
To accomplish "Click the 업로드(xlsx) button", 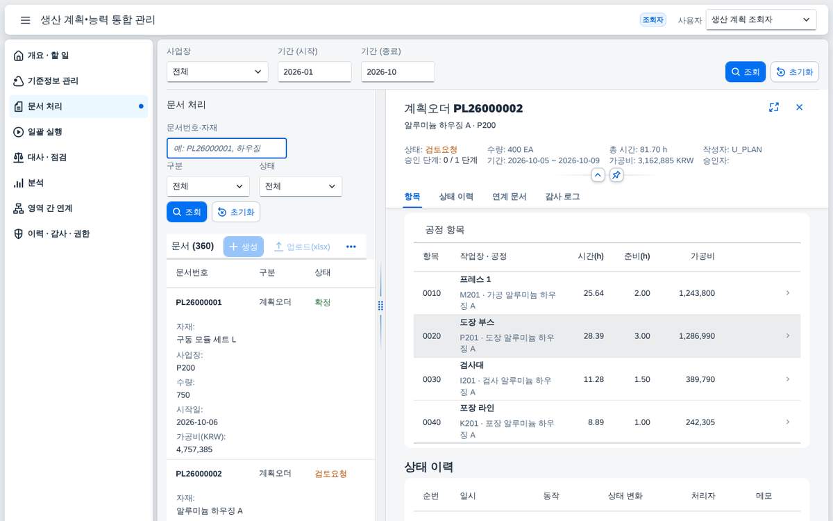I will click(302, 247).
